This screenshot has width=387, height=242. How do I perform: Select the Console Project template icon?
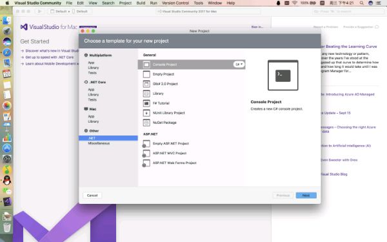click(146, 65)
